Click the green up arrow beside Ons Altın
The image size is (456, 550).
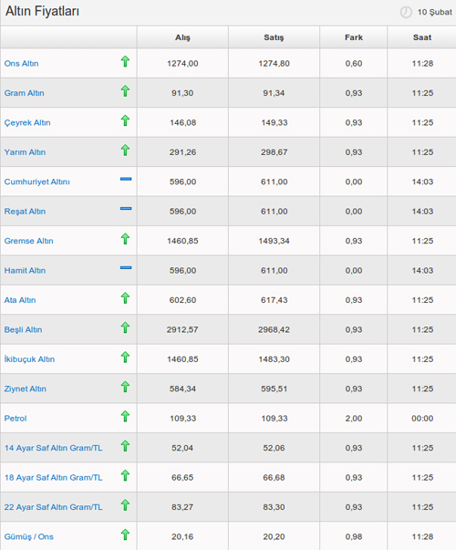(x=125, y=61)
